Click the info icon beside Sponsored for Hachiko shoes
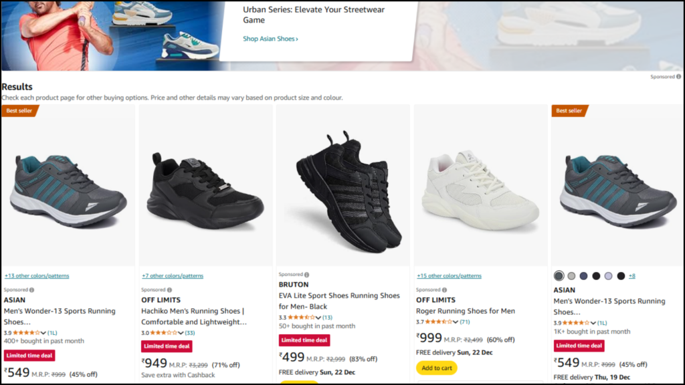This screenshot has width=685, height=385. coord(169,290)
